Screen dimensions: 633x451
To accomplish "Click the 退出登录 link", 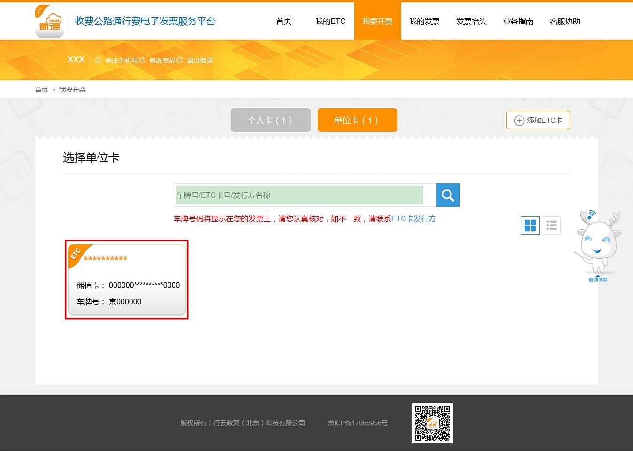I will pos(200,60).
